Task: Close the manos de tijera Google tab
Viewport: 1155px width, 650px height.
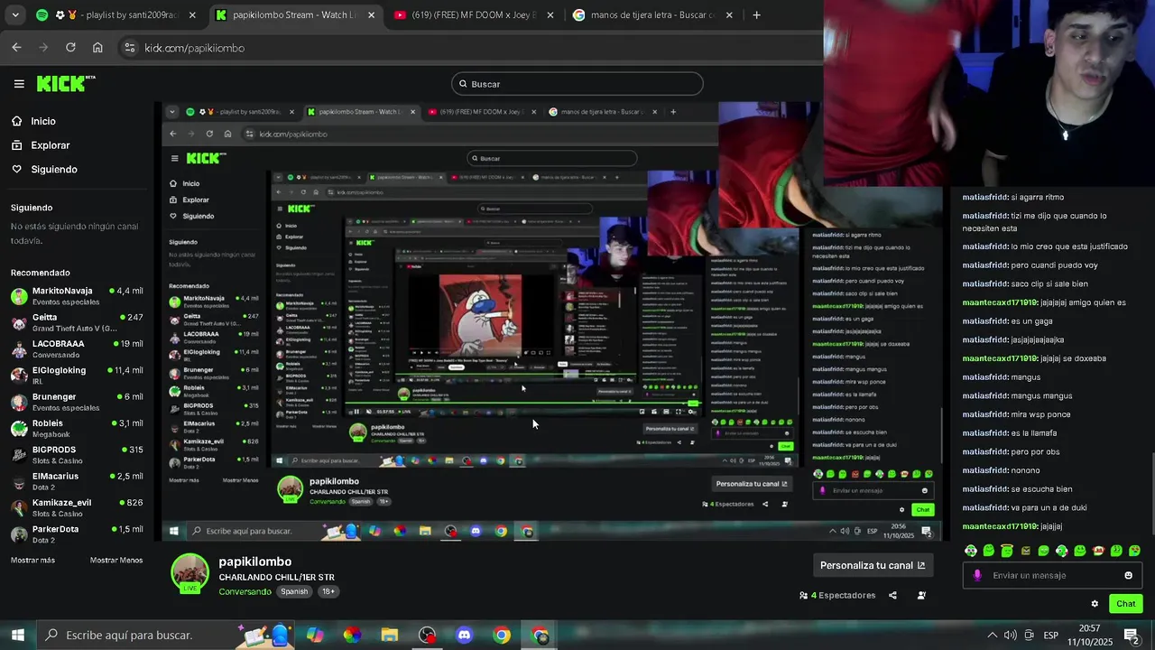Action: coord(729,15)
